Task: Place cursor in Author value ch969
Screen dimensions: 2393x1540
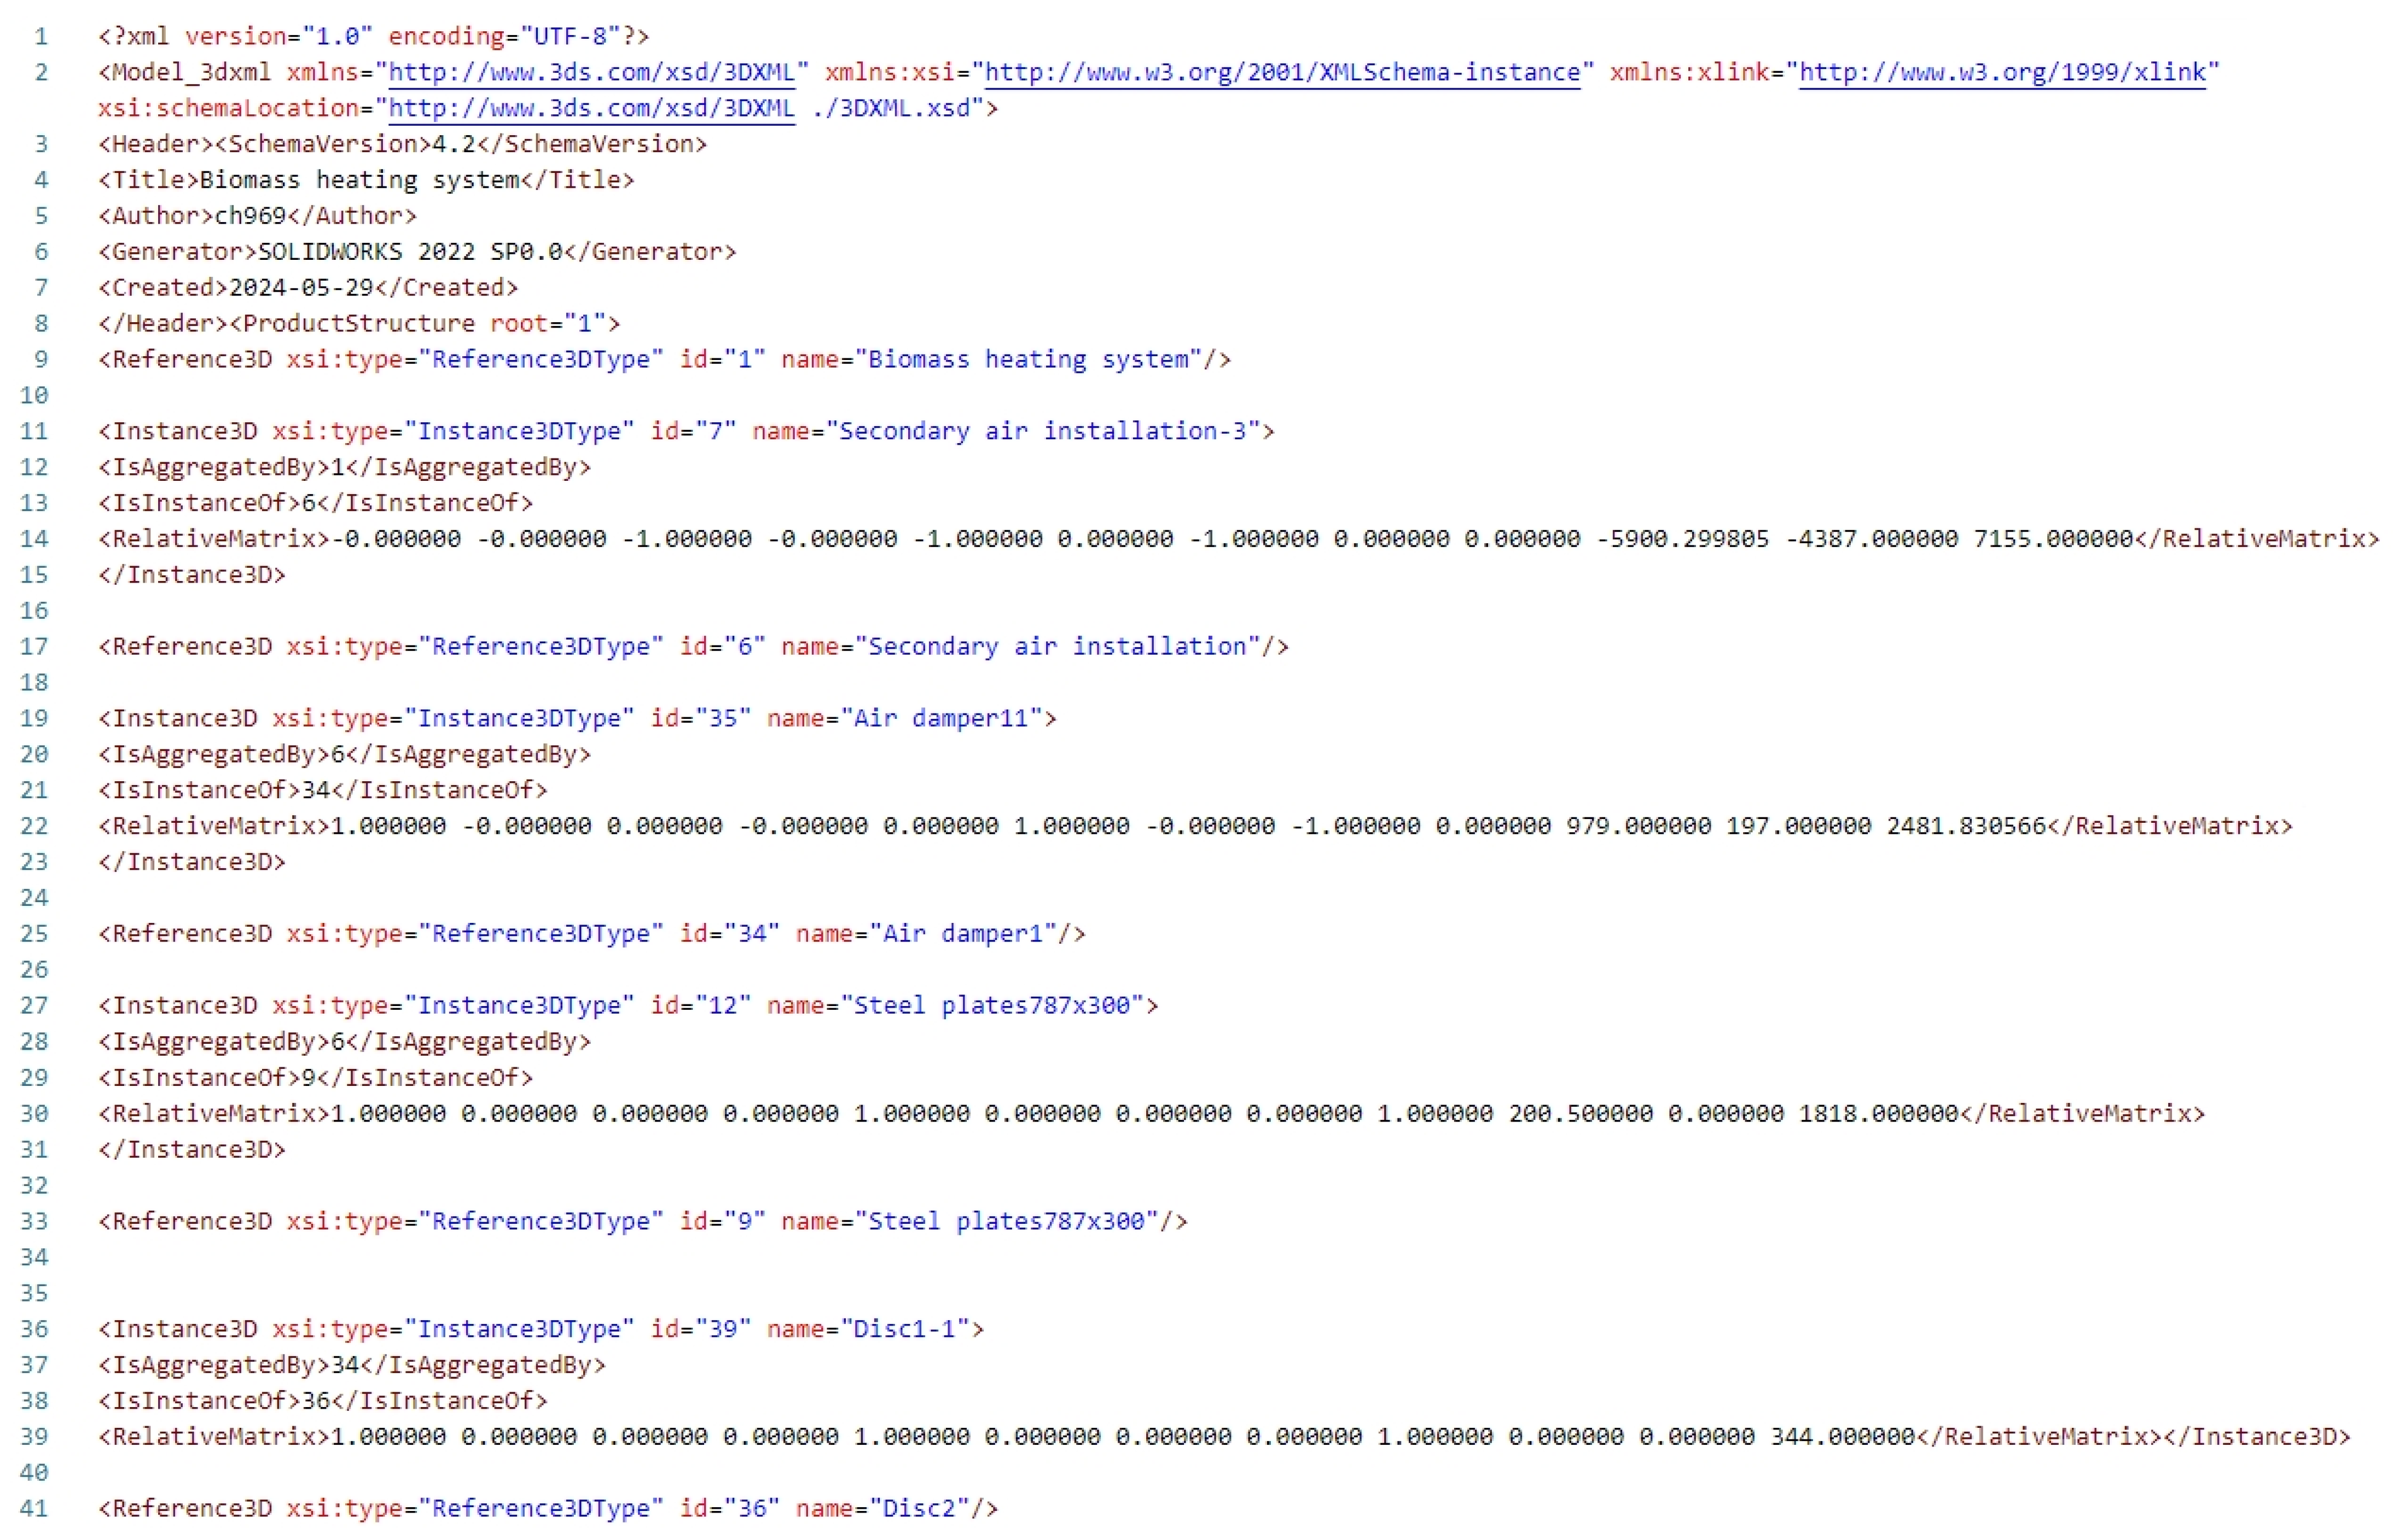Action: click(x=250, y=216)
